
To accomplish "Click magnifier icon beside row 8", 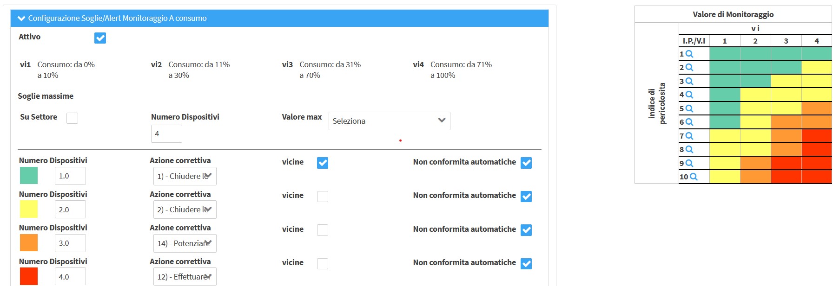I will click(x=689, y=150).
